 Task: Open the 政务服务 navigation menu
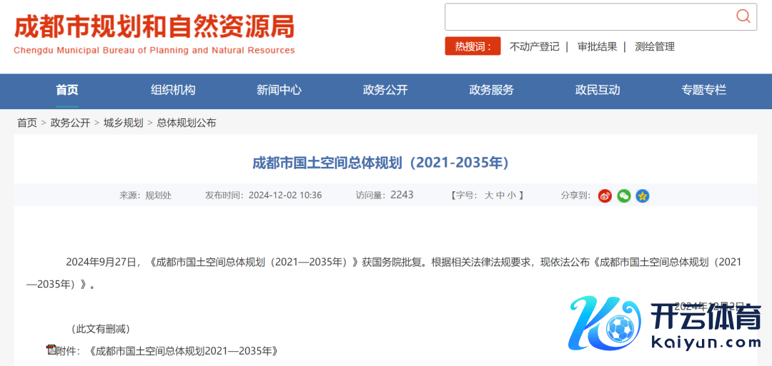[x=491, y=90]
